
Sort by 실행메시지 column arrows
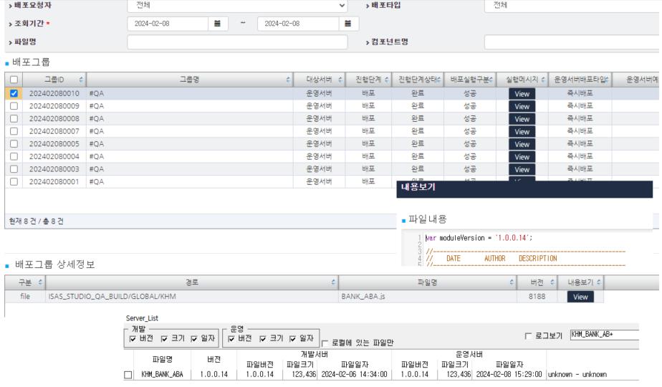pos(543,80)
